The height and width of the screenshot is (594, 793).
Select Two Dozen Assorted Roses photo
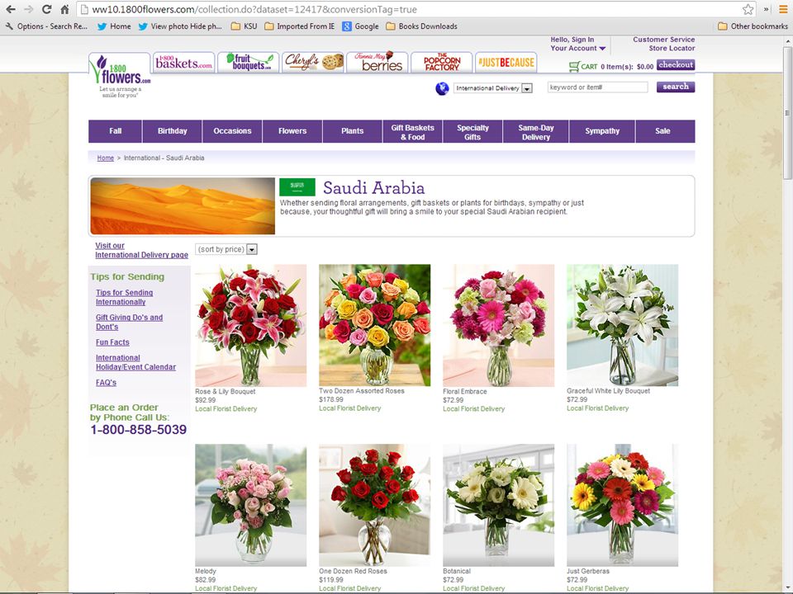[x=375, y=325]
